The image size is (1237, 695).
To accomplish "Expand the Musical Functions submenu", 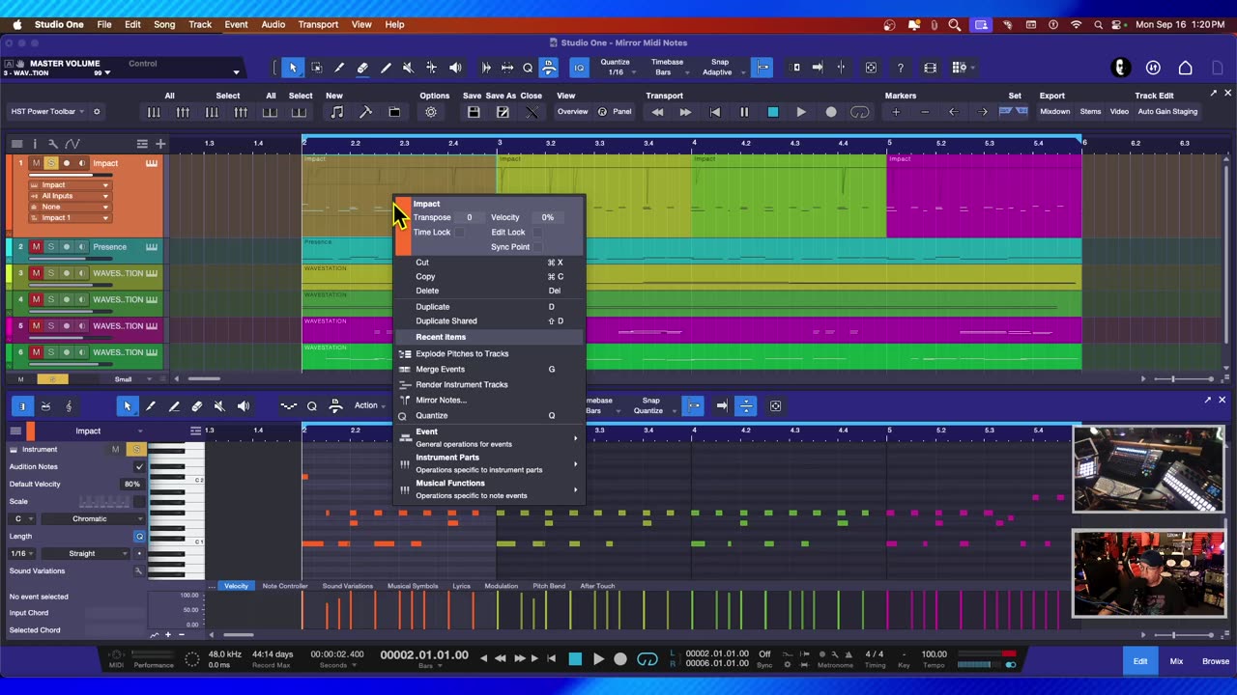I will (489, 488).
